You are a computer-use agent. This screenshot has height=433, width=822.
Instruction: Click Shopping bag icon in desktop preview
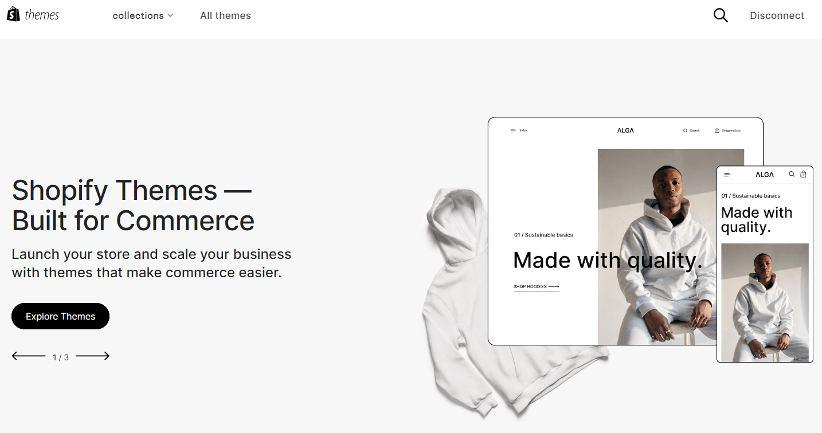[x=717, y=131]
